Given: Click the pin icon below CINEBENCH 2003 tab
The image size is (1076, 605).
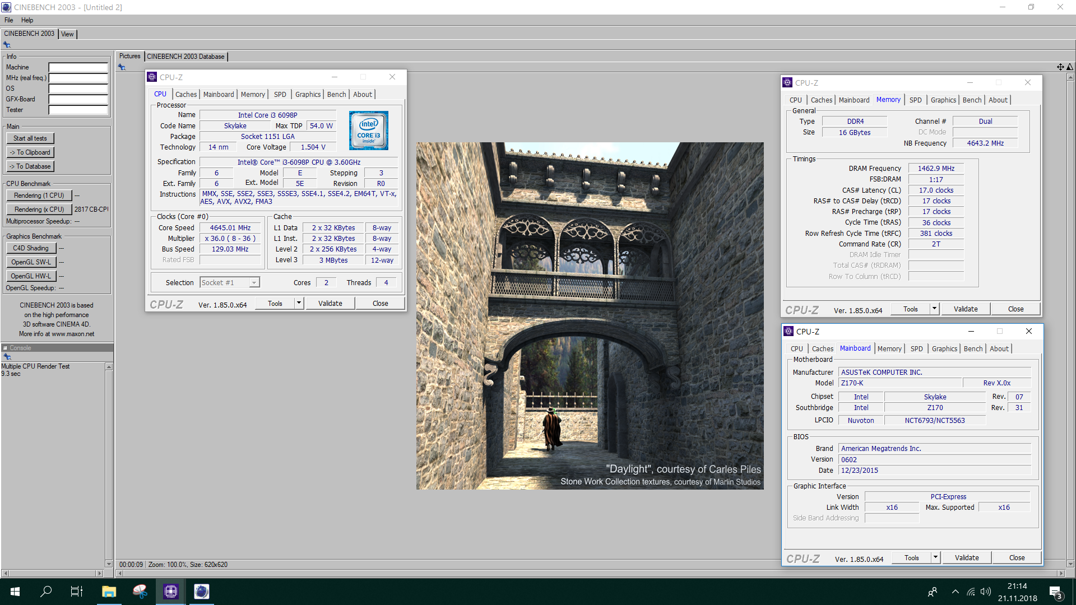Looking at the screenshot, I should pyautogui.click(x=7, y=45).
